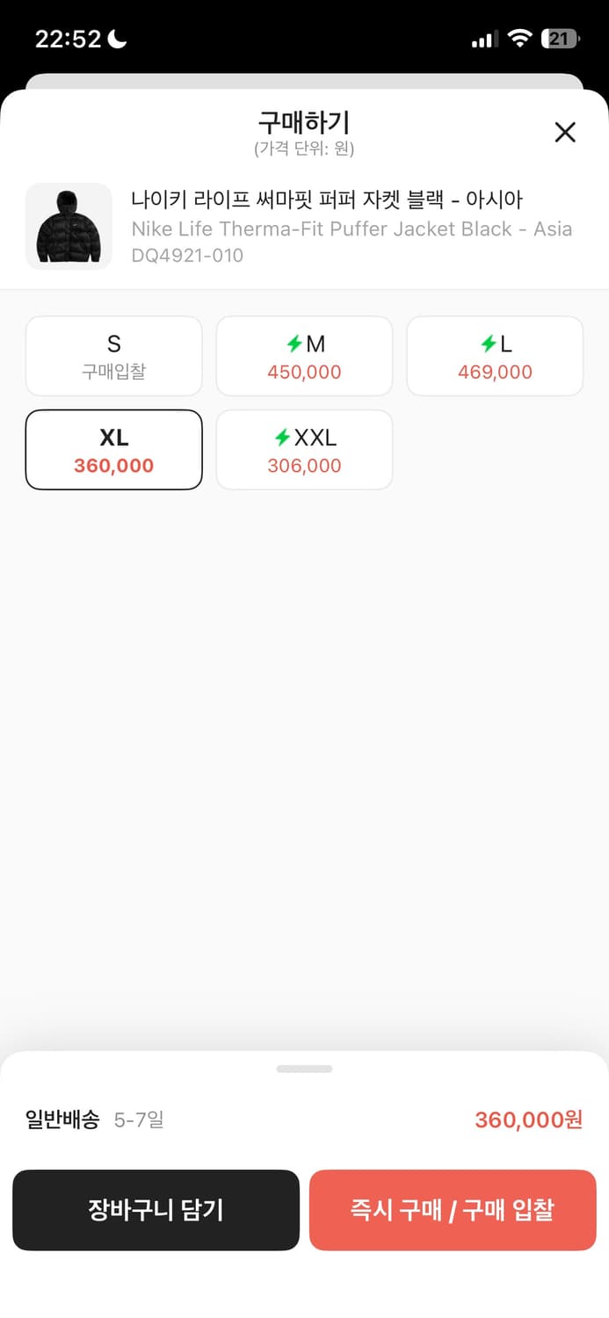609x1318 pixels.
Task: Open the Wi-Fi status icon
Action: point(521,38)
